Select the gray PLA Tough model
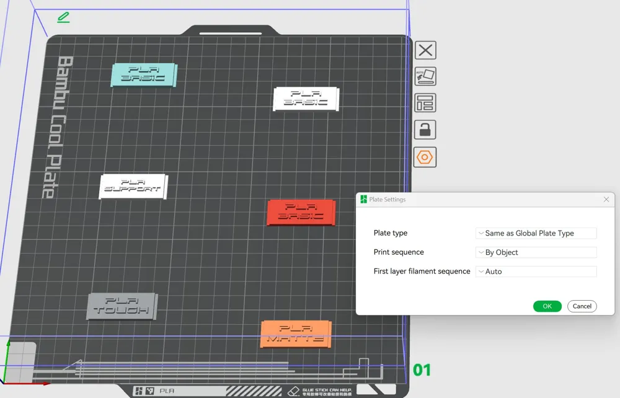Viewport: 620px width, 398px height. [122, 306]
